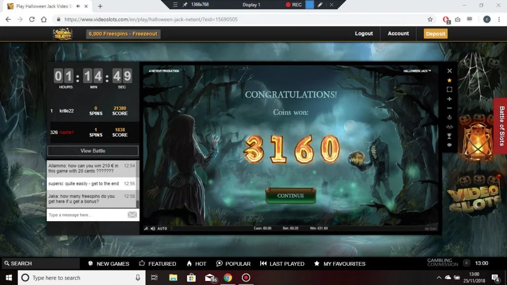This screenshot has height=285, width=507.
Task: Click the address bar URL
Action: pyautogui.click(x=151, y=19)
